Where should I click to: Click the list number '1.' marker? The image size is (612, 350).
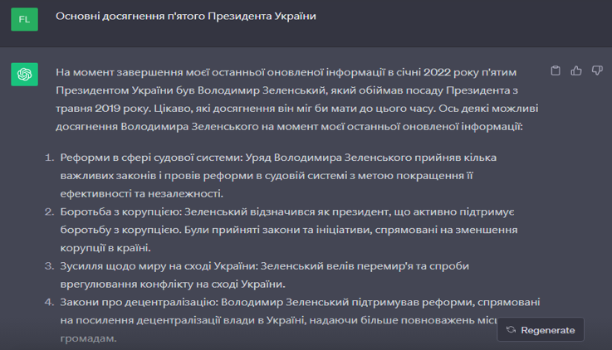(49, 158)
